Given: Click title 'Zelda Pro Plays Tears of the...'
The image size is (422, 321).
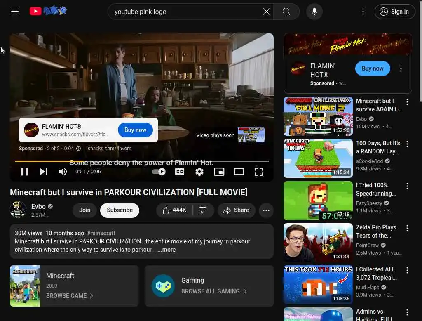Looking at the screenshot, I should pyautogui.click(x=376, y=231).
